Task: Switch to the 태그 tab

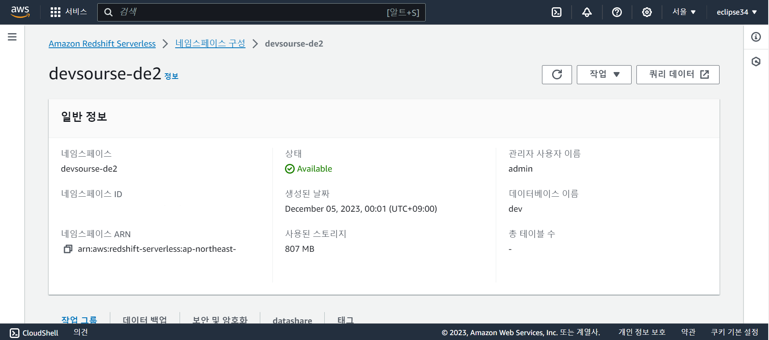Action: point(345,320)
